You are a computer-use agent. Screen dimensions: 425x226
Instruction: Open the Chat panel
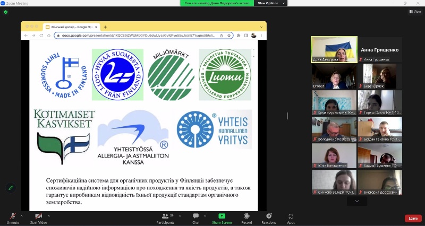(195, 218)
